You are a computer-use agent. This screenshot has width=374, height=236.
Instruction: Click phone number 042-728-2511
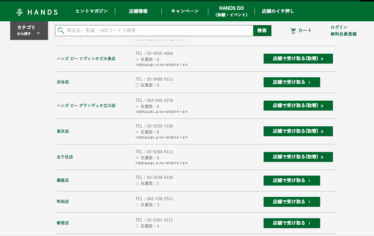coord(160,199)
